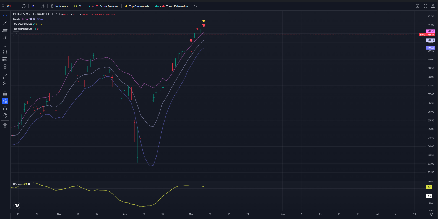This screenshot has height=219, width=438.
Task: Click the 0.0 axis value label
Action: tap(429, 196)
